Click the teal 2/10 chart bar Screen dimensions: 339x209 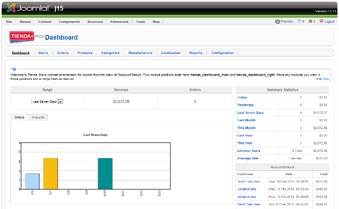tap(105, 174)
